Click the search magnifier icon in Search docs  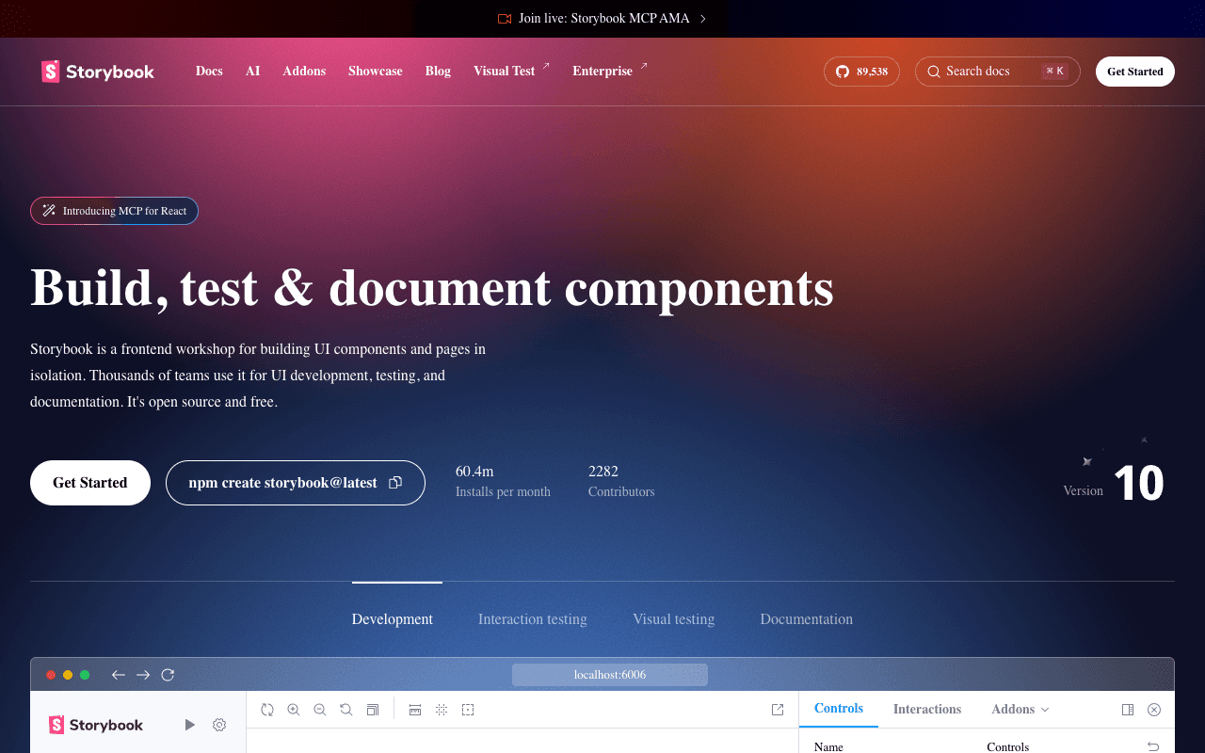(x=934, y=72)
